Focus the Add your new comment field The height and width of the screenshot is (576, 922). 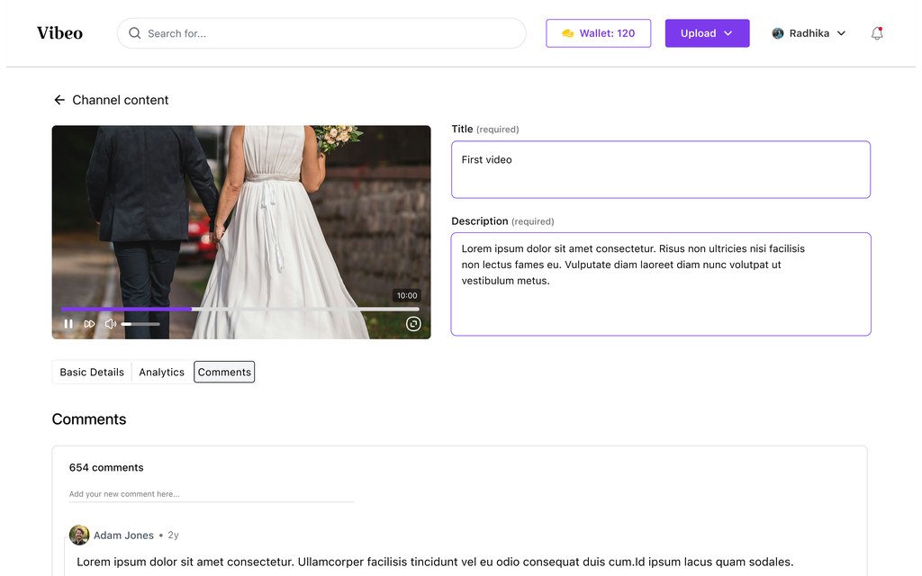[x=211, y=494]
